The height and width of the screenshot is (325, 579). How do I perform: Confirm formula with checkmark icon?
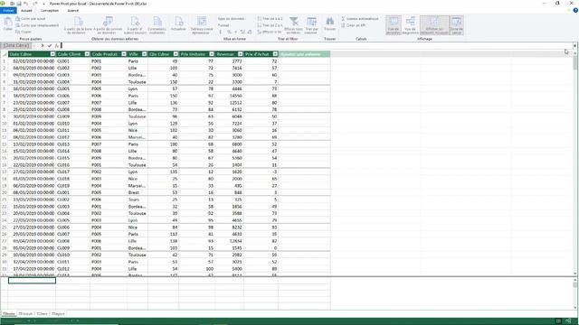50,46
